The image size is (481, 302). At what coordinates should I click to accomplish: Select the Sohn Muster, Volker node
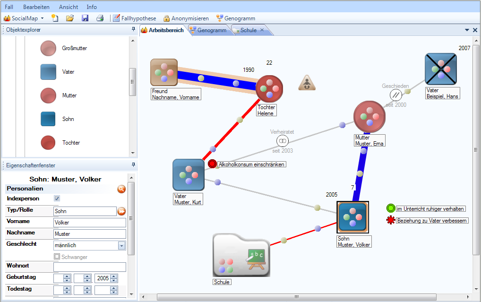[x=353, y=217]
